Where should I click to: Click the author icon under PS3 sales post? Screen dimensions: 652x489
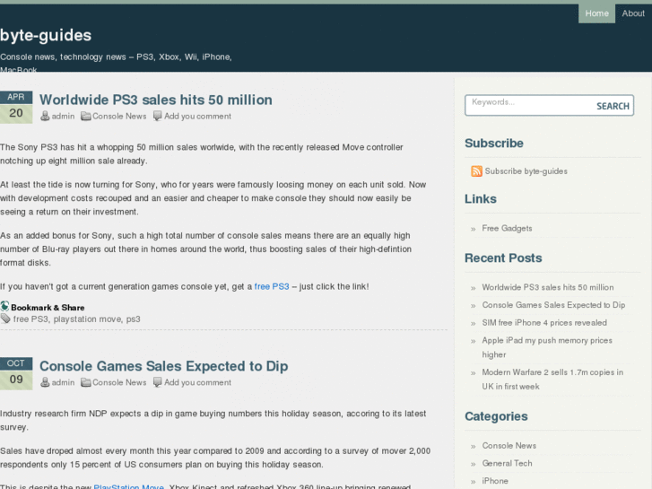[45, 116]
